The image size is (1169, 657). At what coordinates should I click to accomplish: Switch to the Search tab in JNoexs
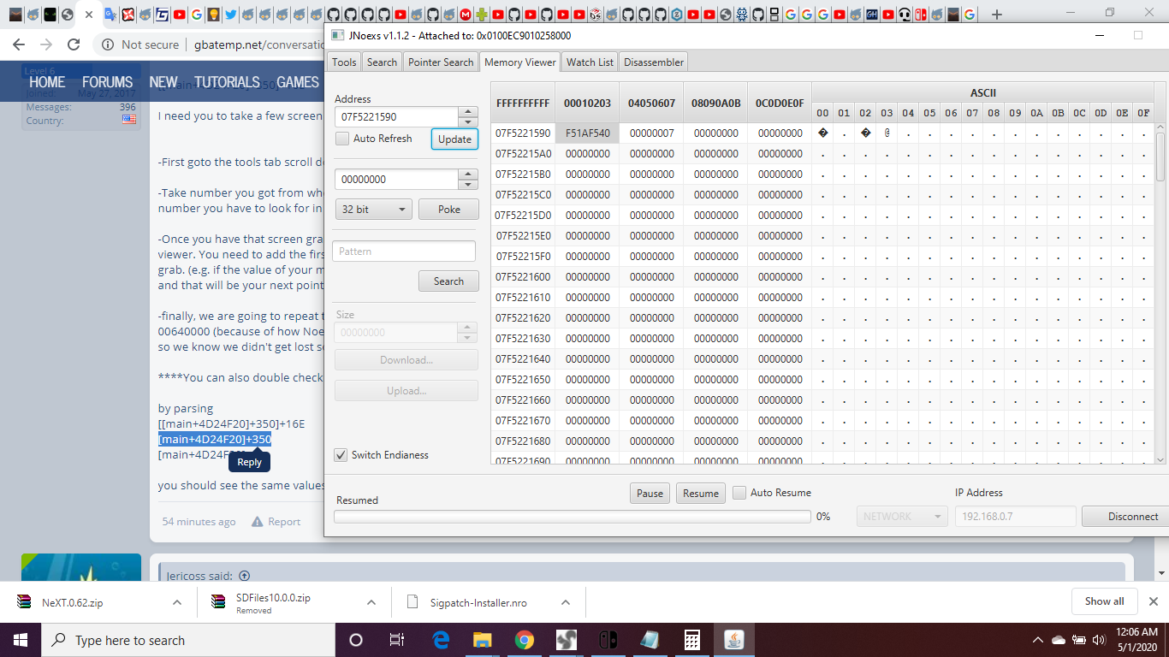click(x=382, y=62)
